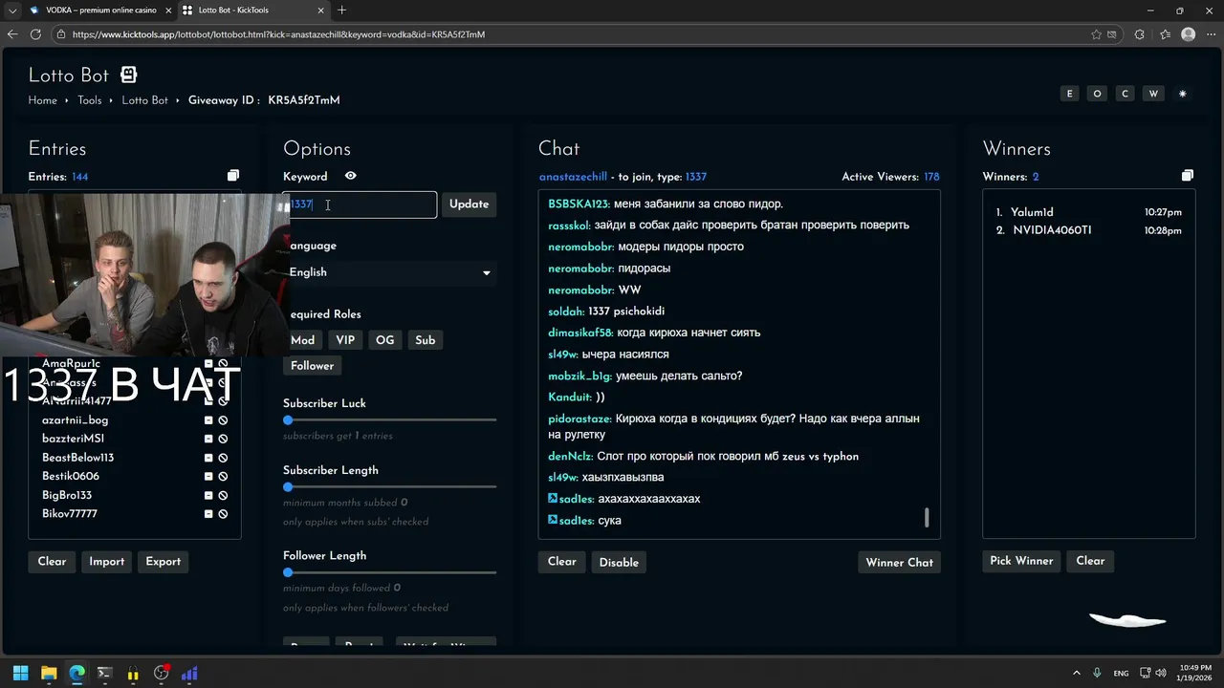Open File Explorer from taskbar
The image size is (1224, 688).
(x=49, y=674)
